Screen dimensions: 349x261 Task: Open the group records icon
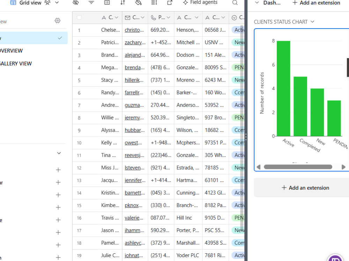(x=107, y=3)
